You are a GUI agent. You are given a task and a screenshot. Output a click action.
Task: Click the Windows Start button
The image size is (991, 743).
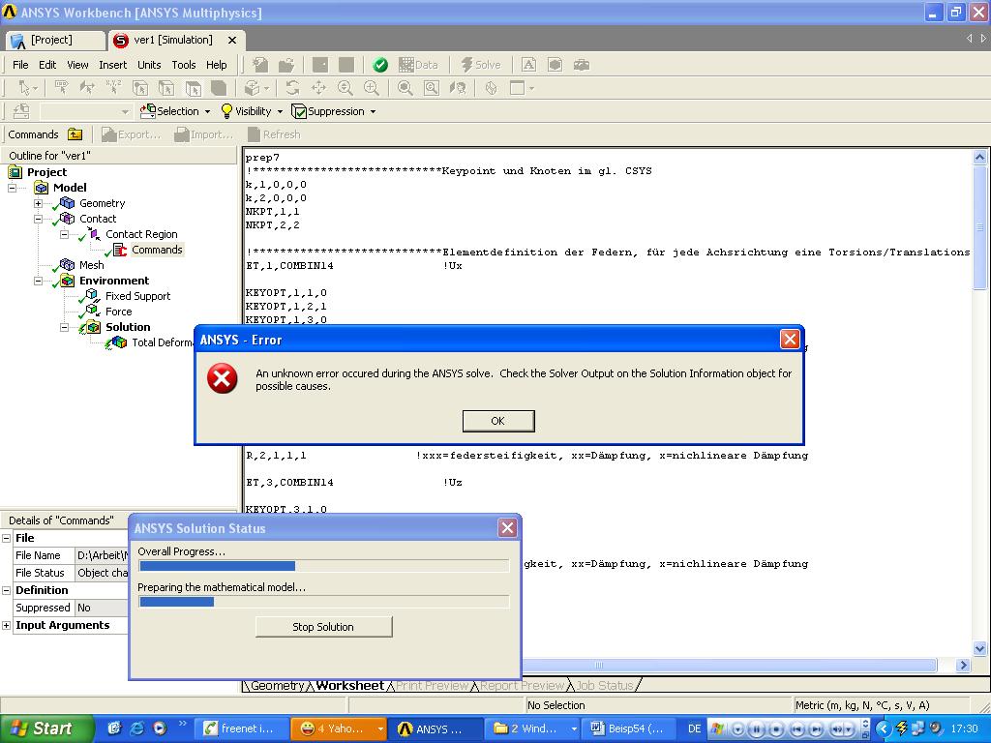[x=45, y=728]
